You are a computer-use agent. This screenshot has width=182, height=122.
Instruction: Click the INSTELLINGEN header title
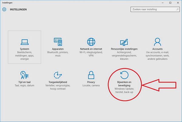18,9
